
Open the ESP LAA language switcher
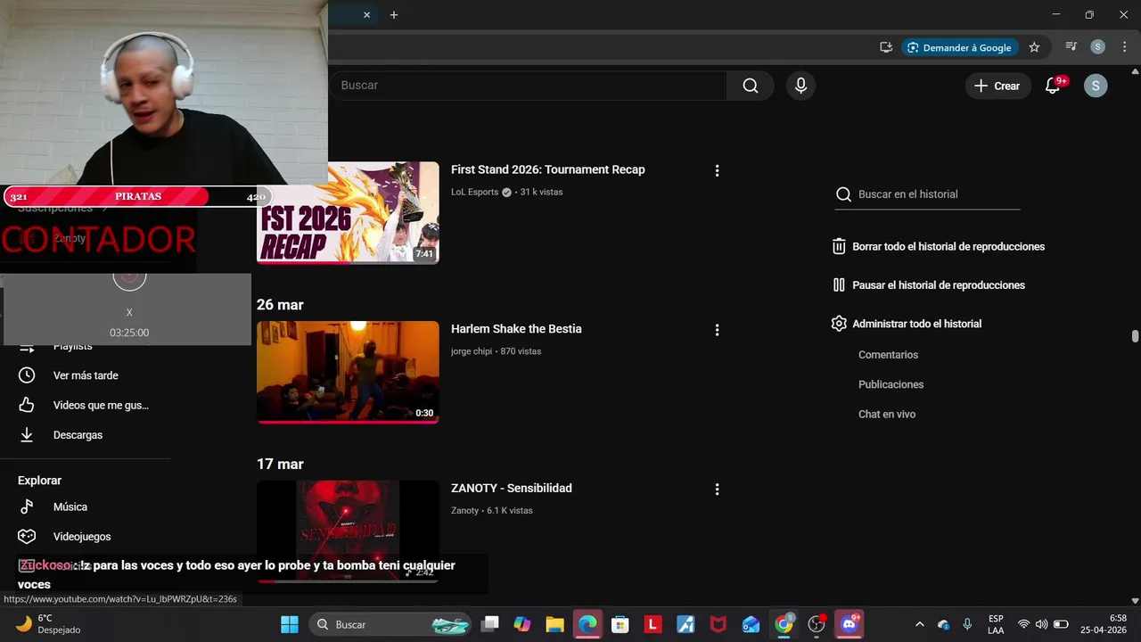996,624
